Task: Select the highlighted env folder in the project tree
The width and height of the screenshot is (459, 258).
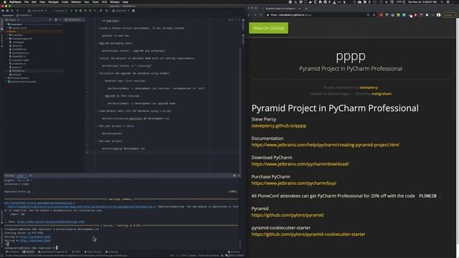Action: click(x=34, y=32)
